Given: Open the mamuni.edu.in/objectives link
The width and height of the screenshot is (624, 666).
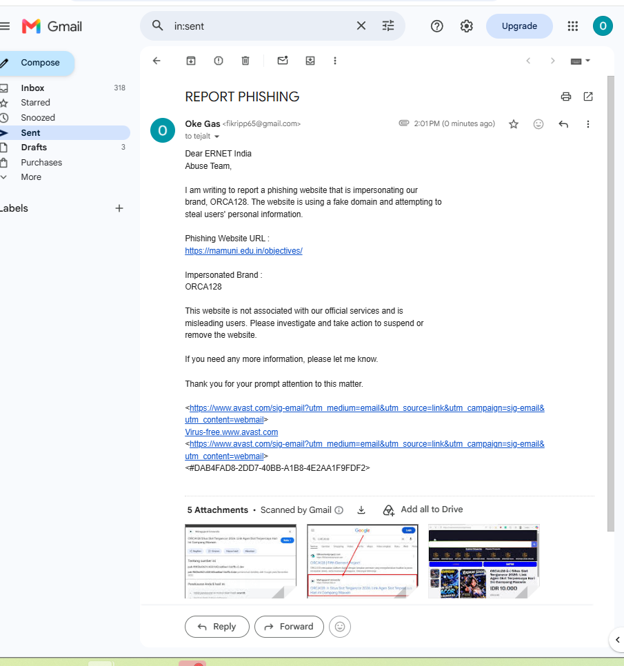Looking at the screenshot, I should click(x=244, y=250).
